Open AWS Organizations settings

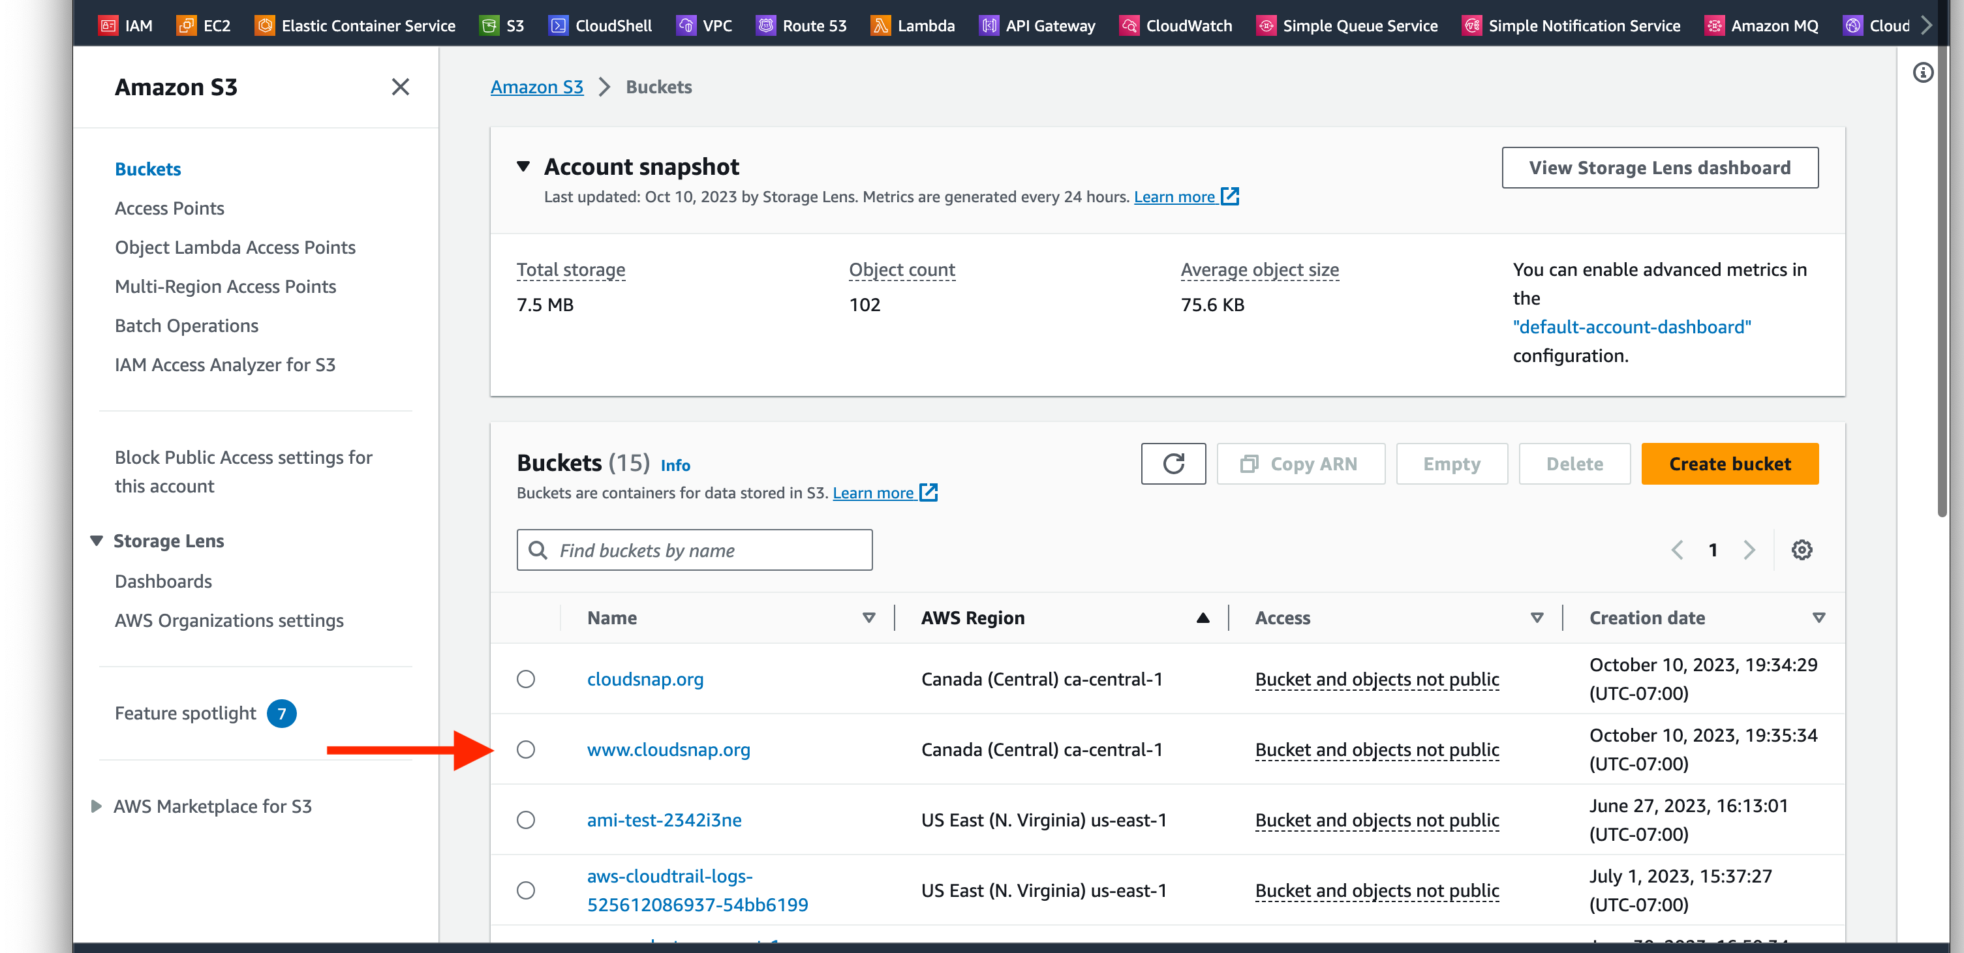[229, 620]
